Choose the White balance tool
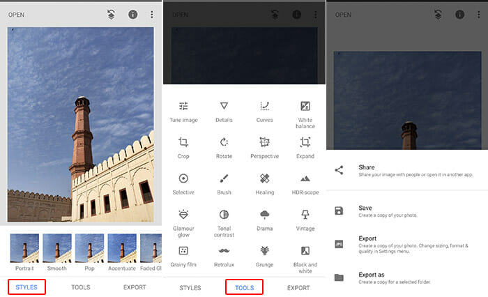The height and width of the screenshot is (297, 488). [x=305, y=112]
